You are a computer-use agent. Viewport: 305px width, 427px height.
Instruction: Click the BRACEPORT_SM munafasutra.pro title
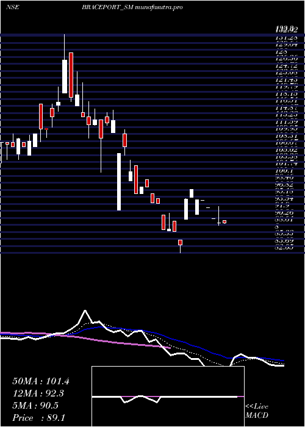(x=132, y=7)
